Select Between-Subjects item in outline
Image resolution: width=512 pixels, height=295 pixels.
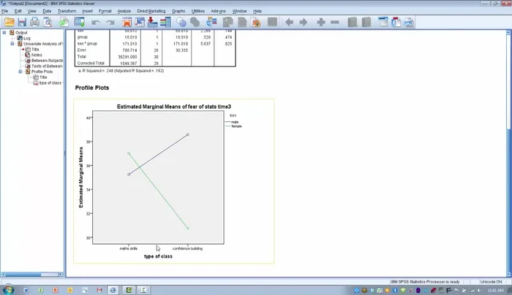click(x=47, y=61)
